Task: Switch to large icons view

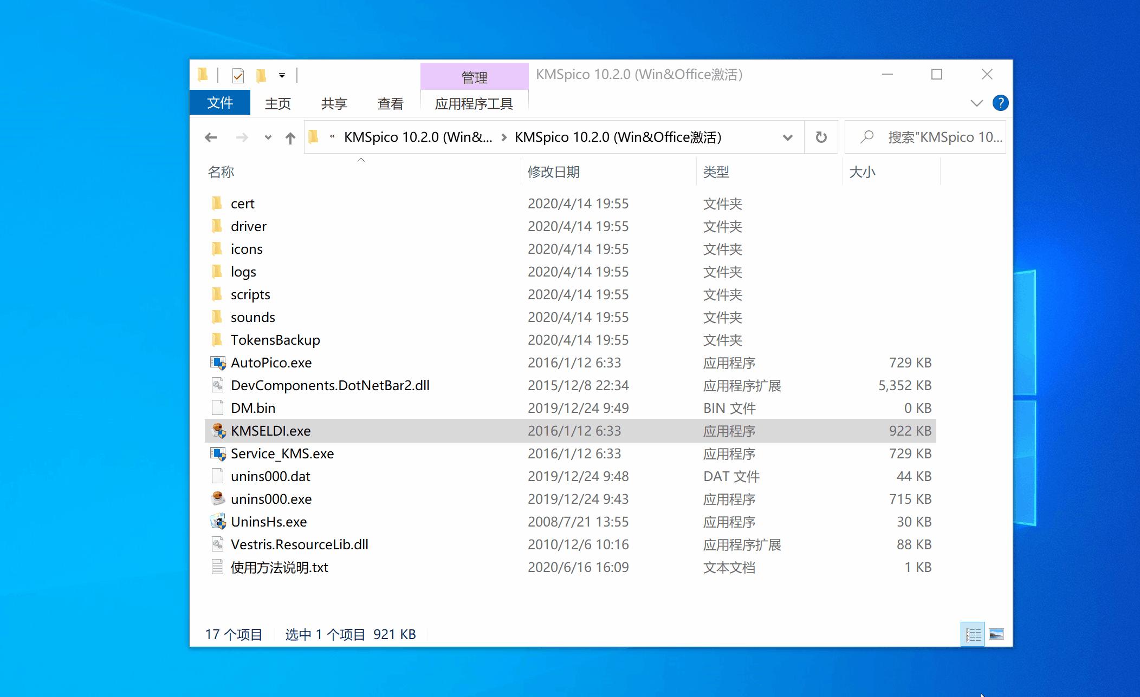Action: point(997,633)
